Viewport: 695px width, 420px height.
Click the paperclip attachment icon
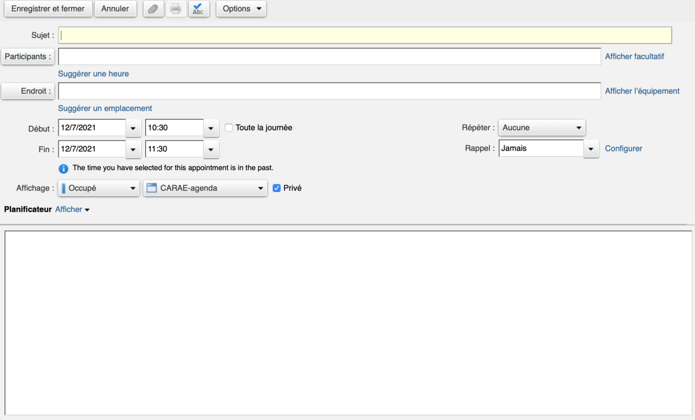point(153,9)
